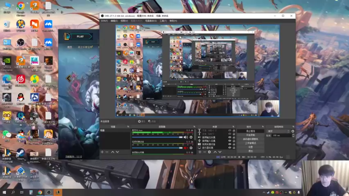
Task: Open the 场景集合(S) menu in OBS
Action: pos(151,21)
